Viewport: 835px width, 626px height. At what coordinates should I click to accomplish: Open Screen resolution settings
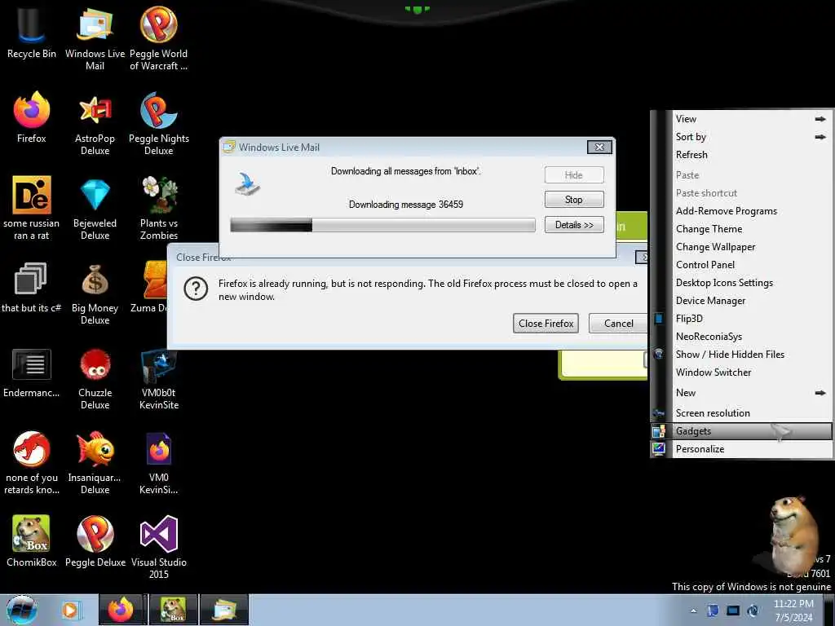tap(742, 413)
